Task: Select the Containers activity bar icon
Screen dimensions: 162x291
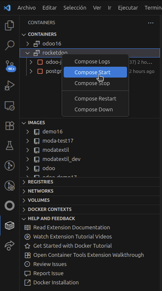Action: coord(10,226)
